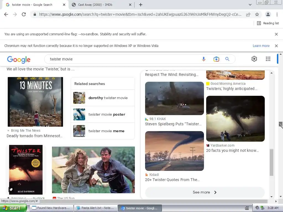Click 20 facts you might not know caption
The height and width of the screenshot is (212, 283).
point(232,150)
